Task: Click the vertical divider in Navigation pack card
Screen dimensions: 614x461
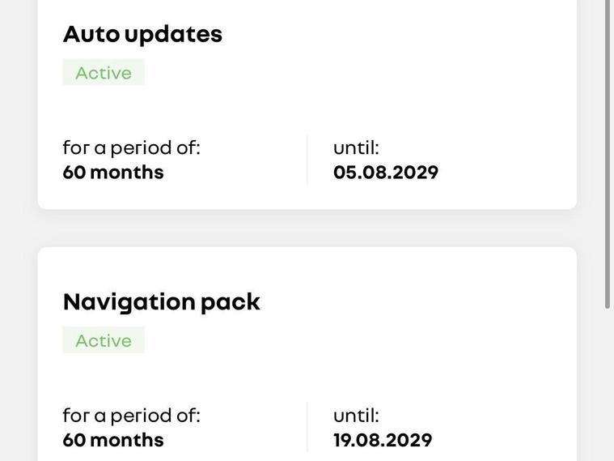Action: click(307, 427)
